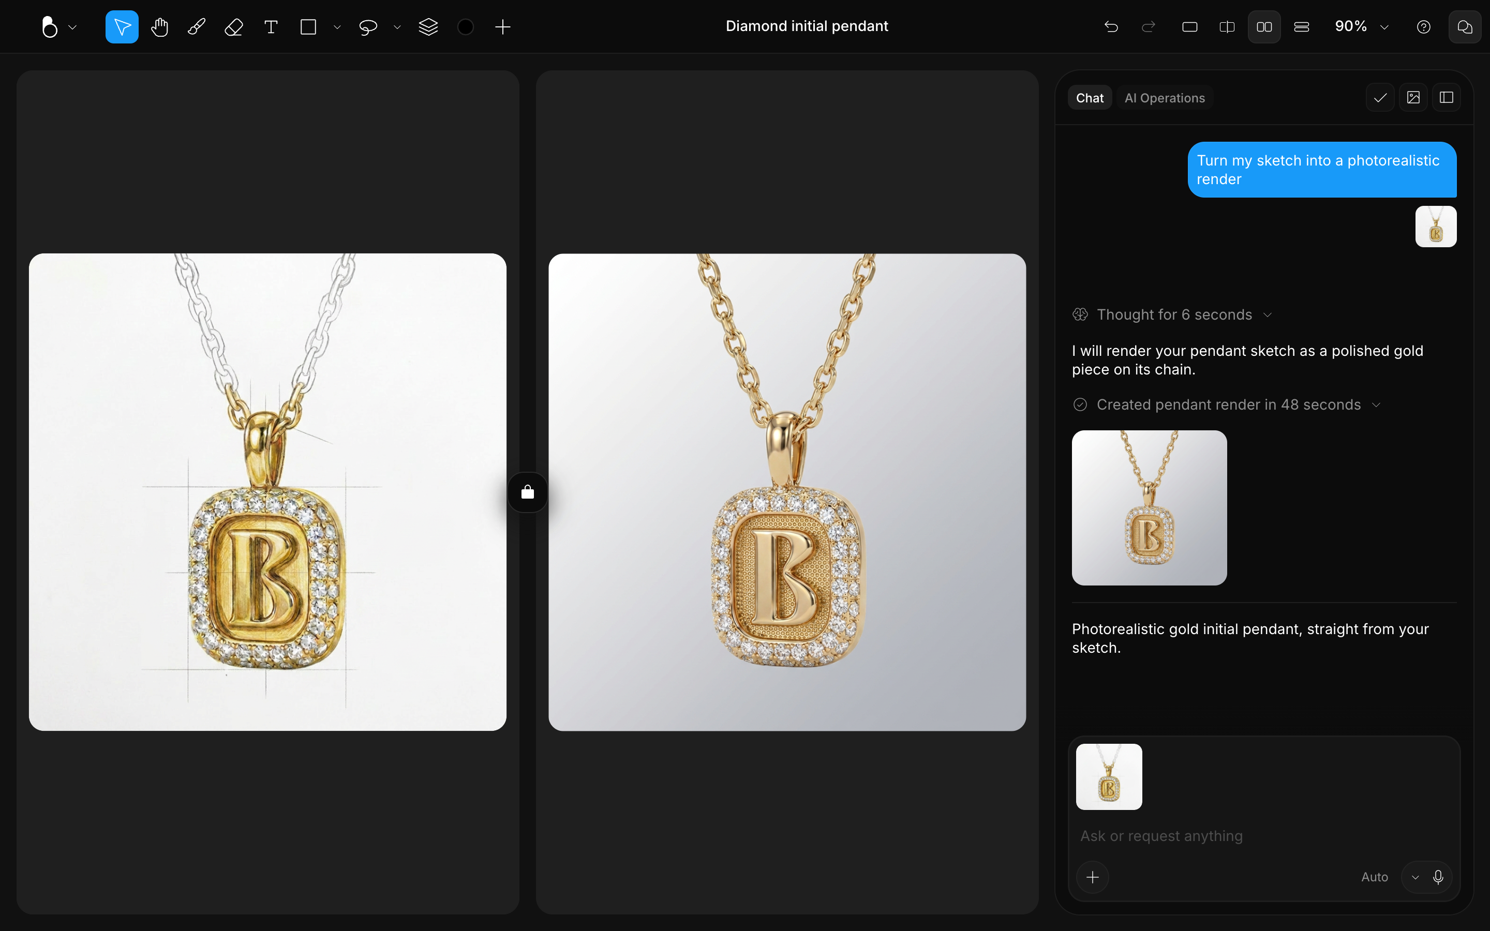Switch to side-by-side two-pane view

(1264, 26)
